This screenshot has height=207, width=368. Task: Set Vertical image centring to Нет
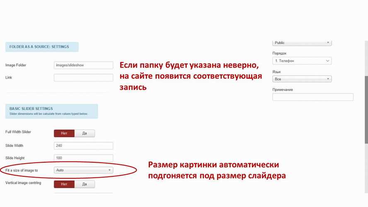(x=64, y=184)
